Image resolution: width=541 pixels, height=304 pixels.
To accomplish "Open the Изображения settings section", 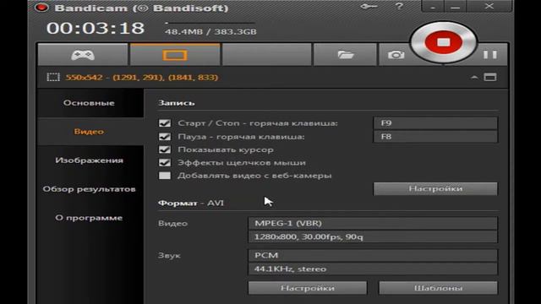I will click(x=89, y=160).
